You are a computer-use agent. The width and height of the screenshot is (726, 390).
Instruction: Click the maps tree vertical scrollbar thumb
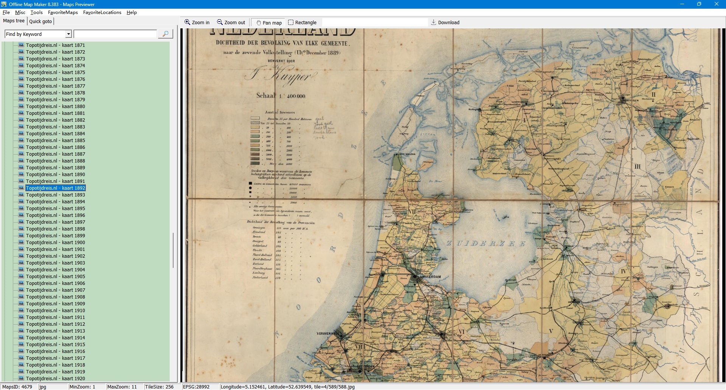(173, 250)
